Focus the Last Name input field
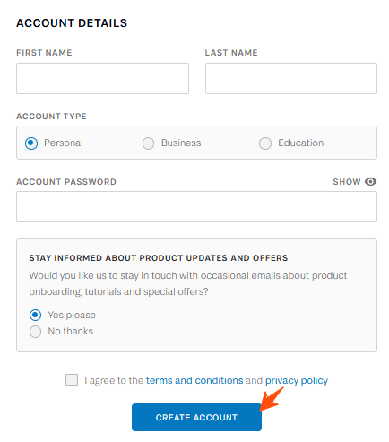This screenshot has width=389, height=442. pyautogui.click(x=291, y=78)
